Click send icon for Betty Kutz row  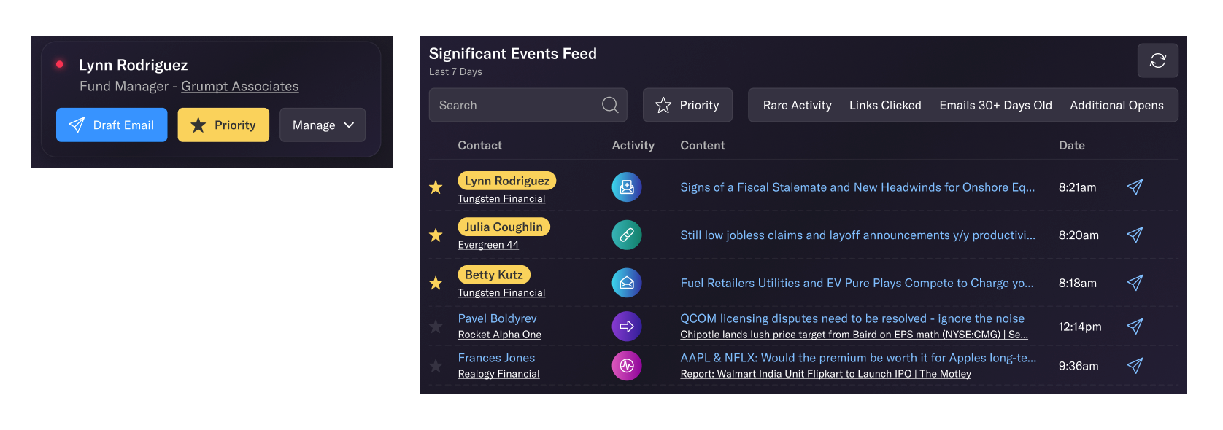coord(1135,283)
